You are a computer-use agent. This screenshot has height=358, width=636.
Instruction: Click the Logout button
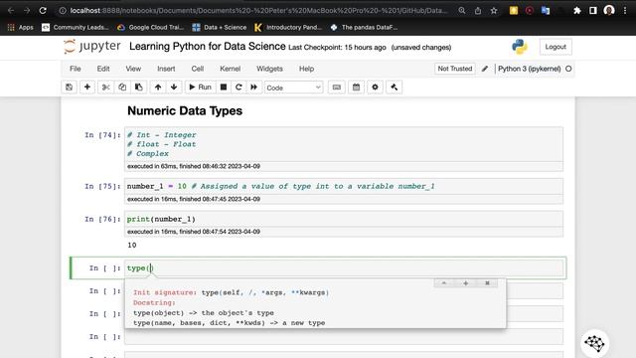coord(556,47)
